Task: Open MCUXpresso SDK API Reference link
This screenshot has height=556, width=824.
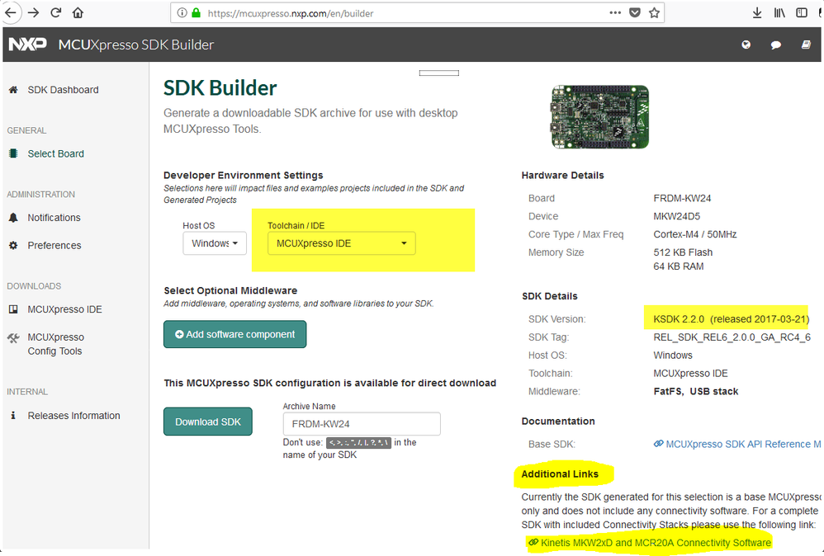Action: tap(738, 444)
